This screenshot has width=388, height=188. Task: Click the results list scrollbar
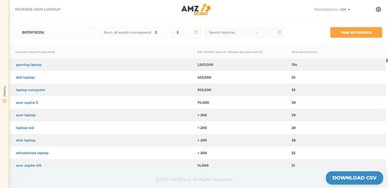click(x=387, y=61)
